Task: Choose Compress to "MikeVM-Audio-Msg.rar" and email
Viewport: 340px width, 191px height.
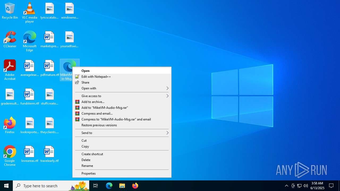Action: click(122, 119)
